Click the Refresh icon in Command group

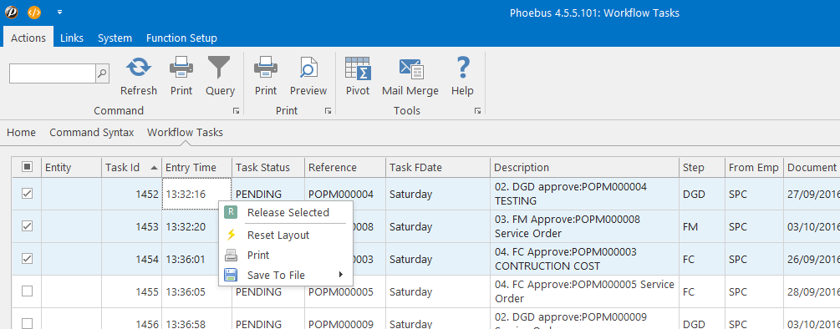(x=138, y=68)
